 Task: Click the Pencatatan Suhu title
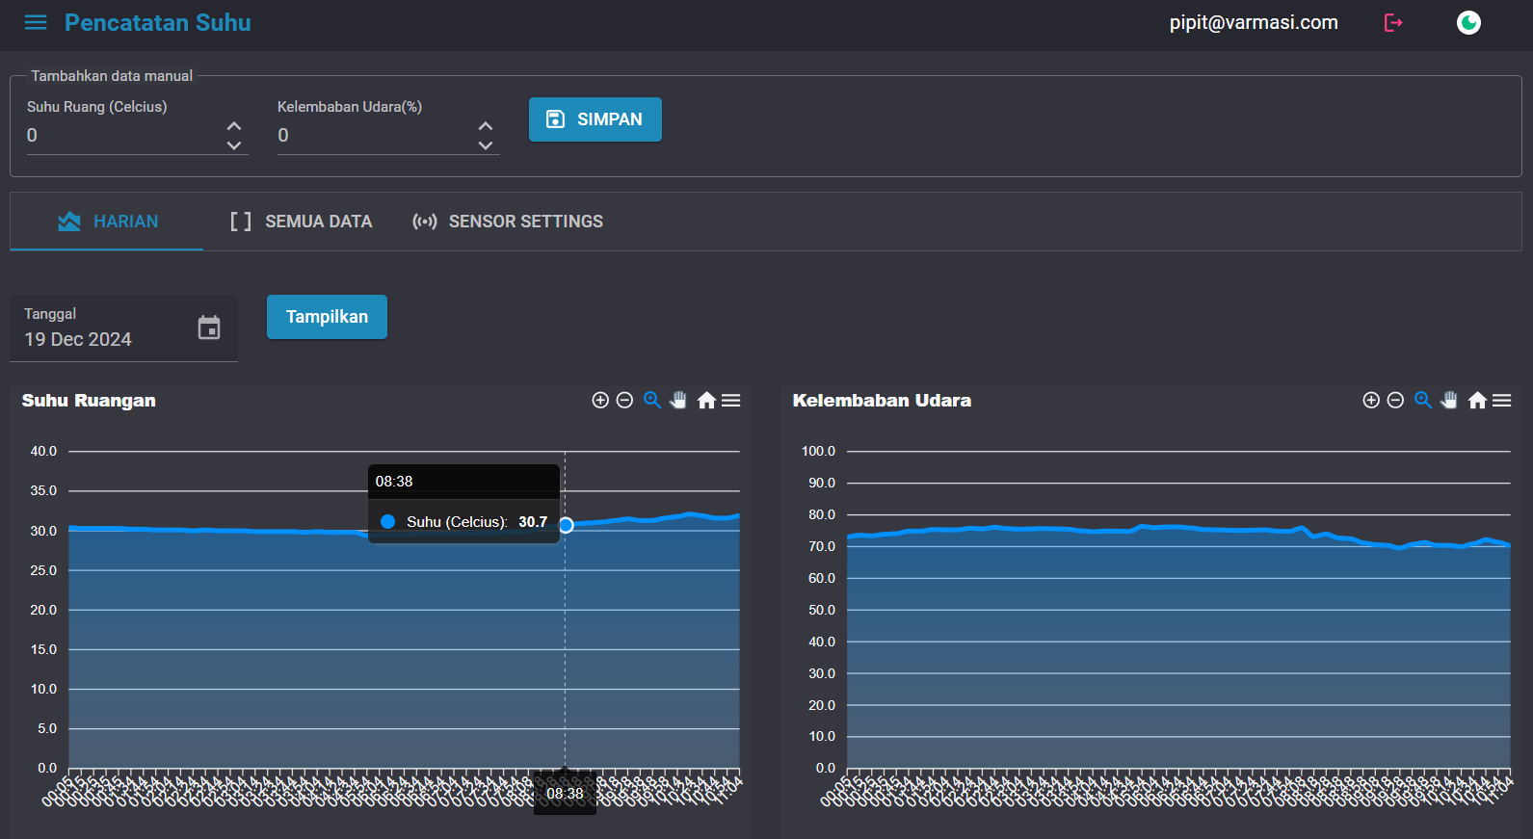tap(158, 22)
